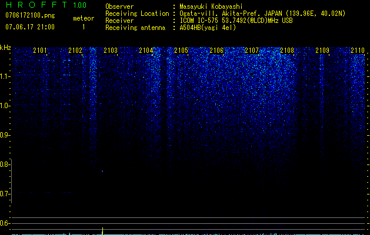The image size is (370, 235).
Task: Click the 2102 time marker
Action: click(x=75, y=51)
